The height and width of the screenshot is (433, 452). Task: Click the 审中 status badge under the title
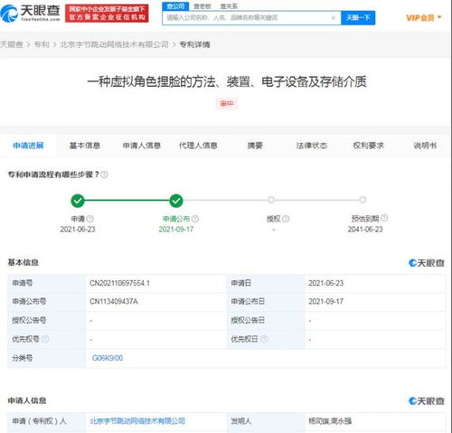click(x=227, y=104)
